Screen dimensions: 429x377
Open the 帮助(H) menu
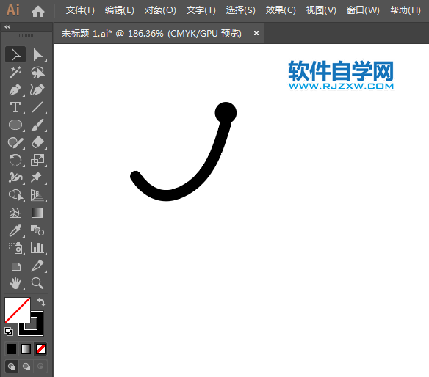pyautogui.click(x=405, y=10)
